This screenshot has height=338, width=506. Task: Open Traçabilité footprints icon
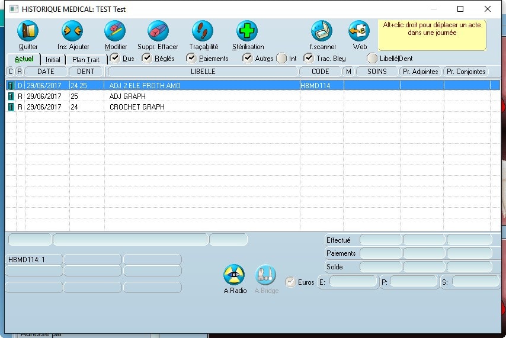(x=203, y=31)
